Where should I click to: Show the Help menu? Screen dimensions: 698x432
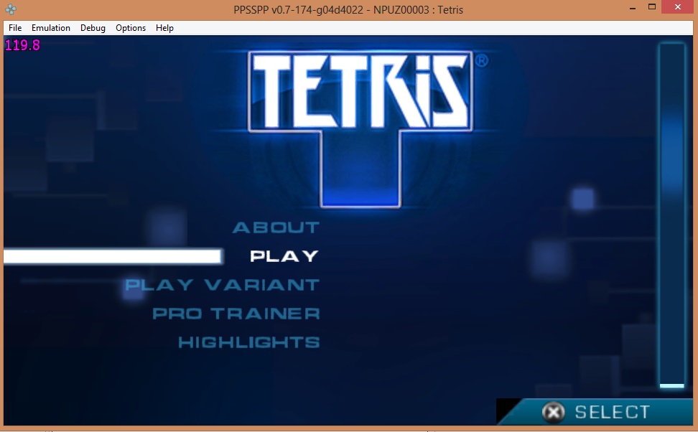click(164, 28)
